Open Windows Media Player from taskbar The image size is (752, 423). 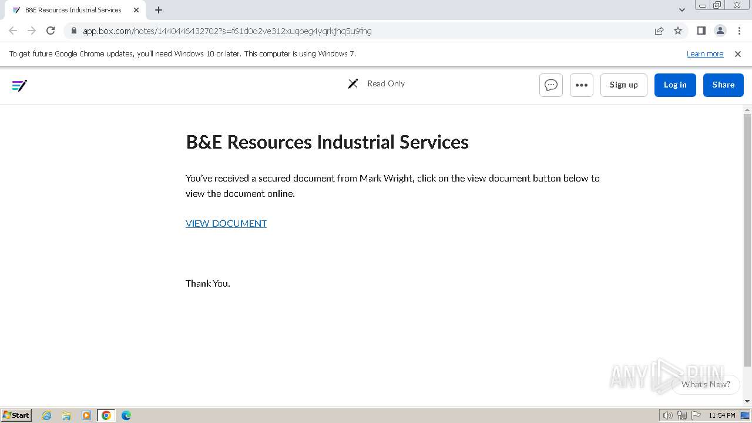coord(86,415)
